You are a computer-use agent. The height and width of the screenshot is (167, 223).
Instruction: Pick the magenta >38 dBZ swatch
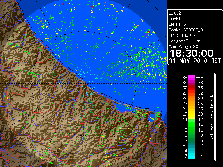point(192,78)
